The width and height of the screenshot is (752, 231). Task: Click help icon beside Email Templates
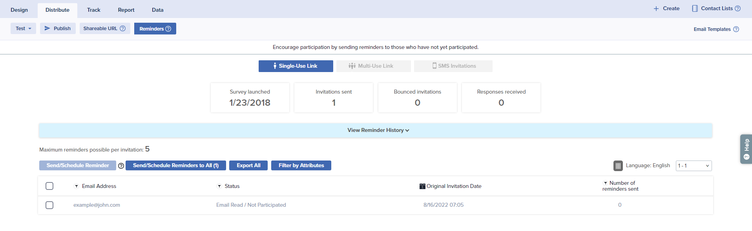(x=736, y=29)
